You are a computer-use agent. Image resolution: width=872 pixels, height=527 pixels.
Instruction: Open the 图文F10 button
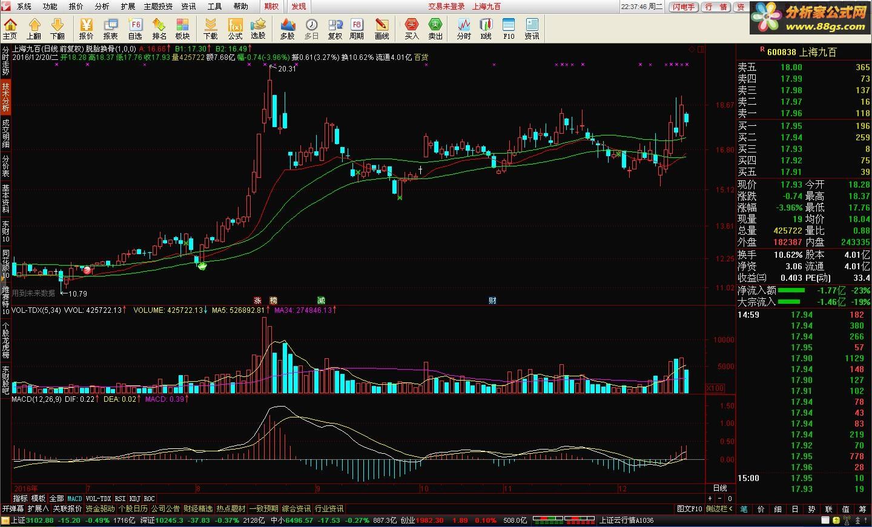point(689,509)
